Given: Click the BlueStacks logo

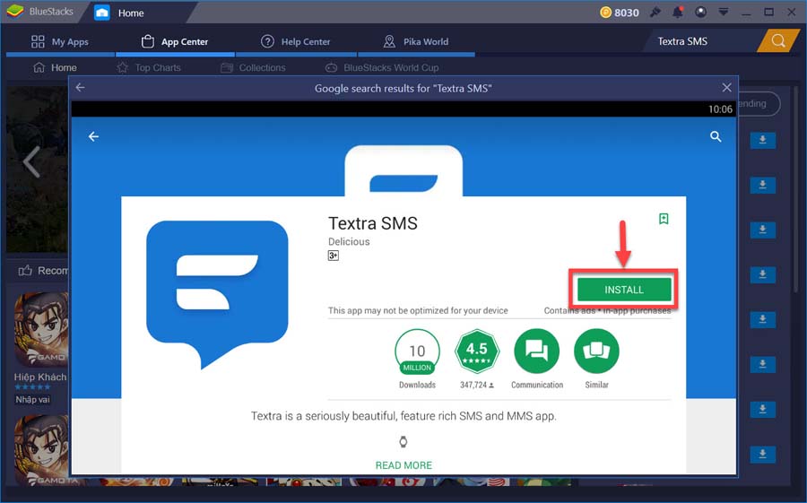Looking at the screenshot, I should click(x=15, y=11).
